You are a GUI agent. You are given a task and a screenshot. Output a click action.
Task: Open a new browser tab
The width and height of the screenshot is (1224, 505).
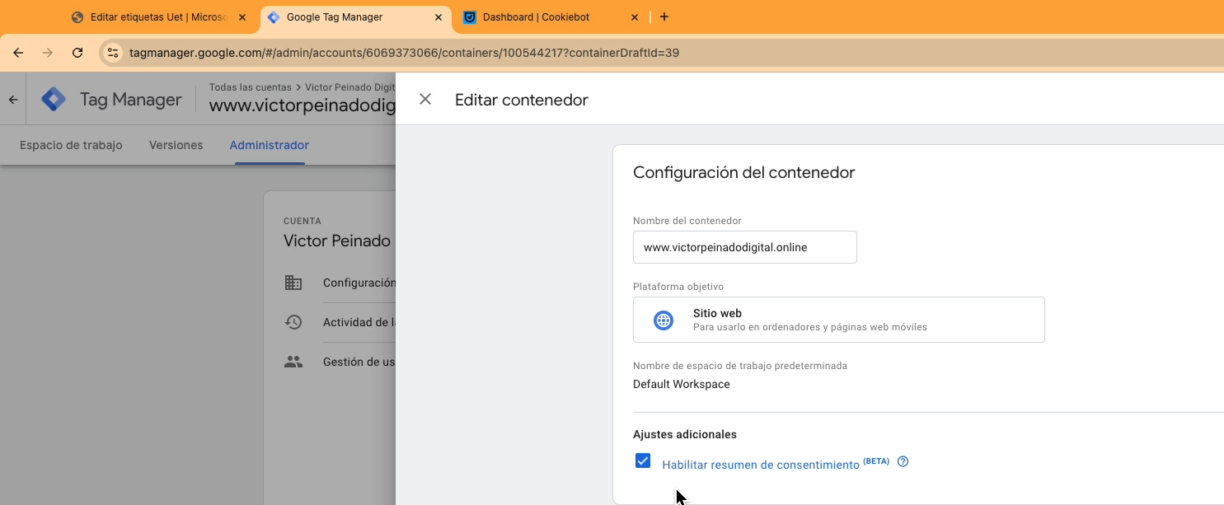(x=664, y=16)
